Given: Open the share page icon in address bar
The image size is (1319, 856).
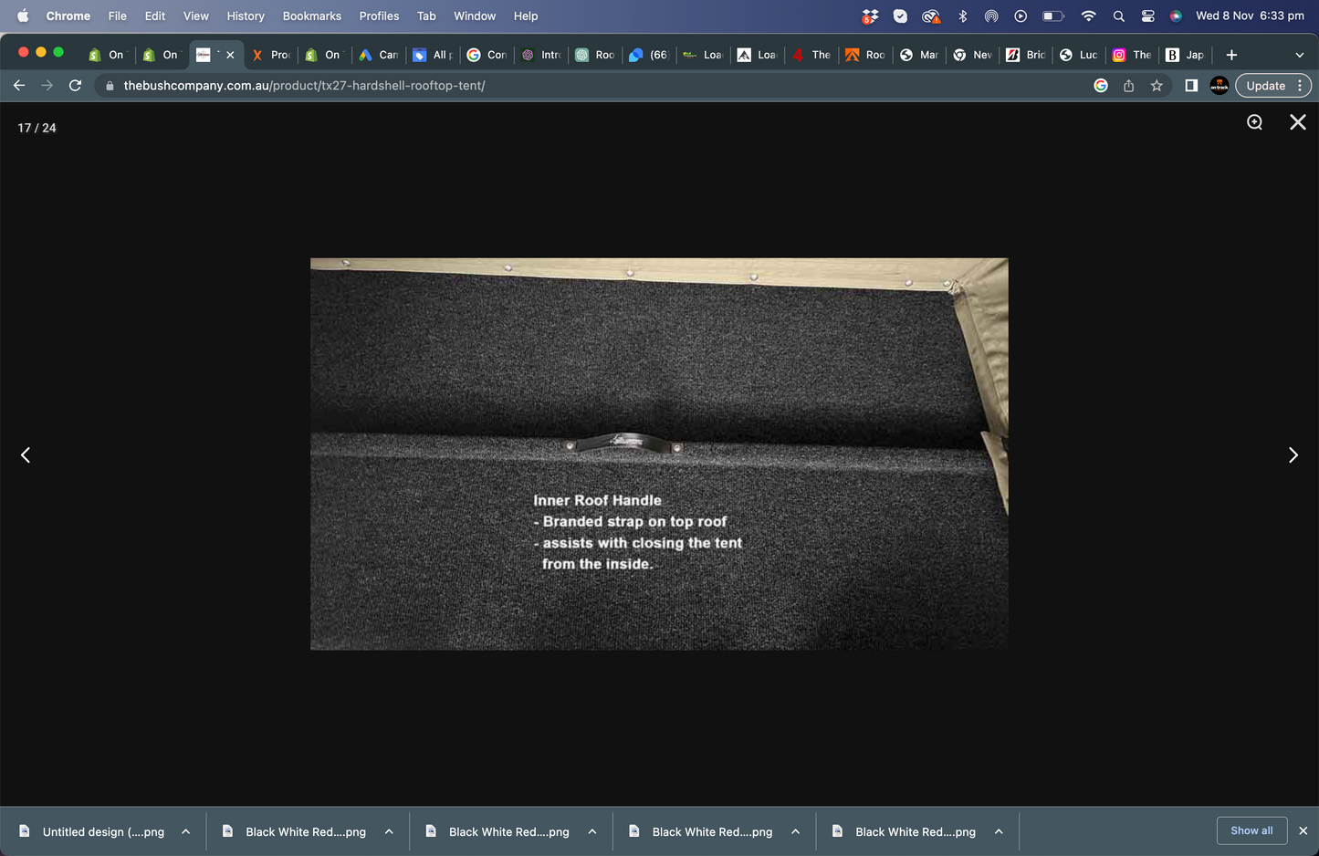Looking at the screenshot, I should tap(1129, 86).
